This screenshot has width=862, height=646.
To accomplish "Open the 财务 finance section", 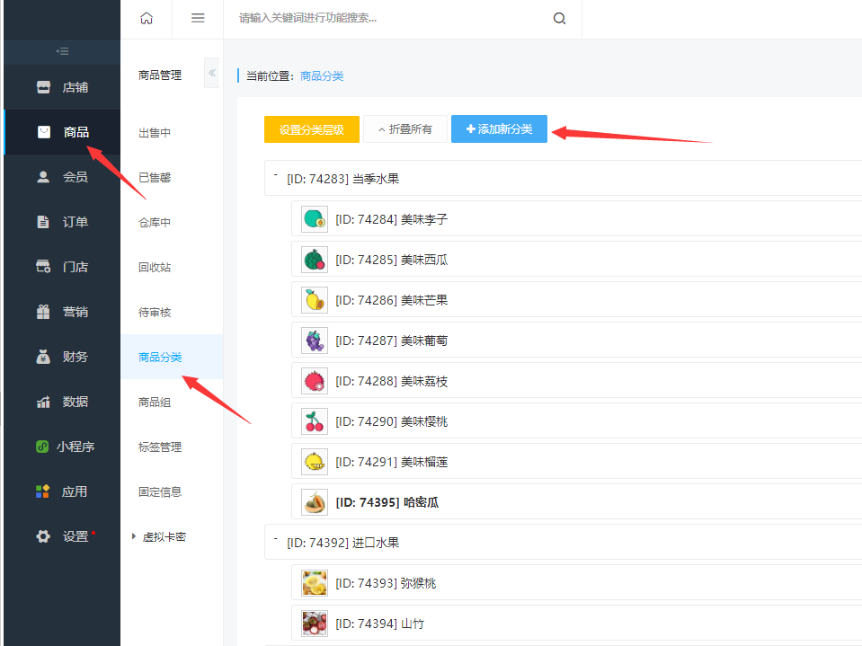I will point(62,357).
